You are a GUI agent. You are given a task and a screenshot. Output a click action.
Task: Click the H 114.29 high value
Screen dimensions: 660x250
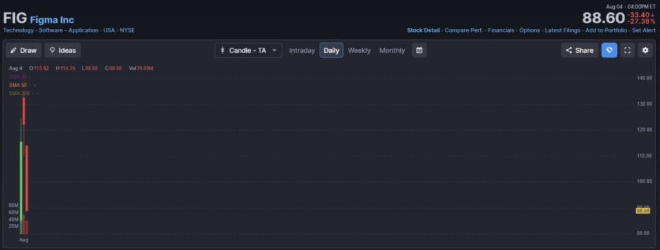click(65, 68)
